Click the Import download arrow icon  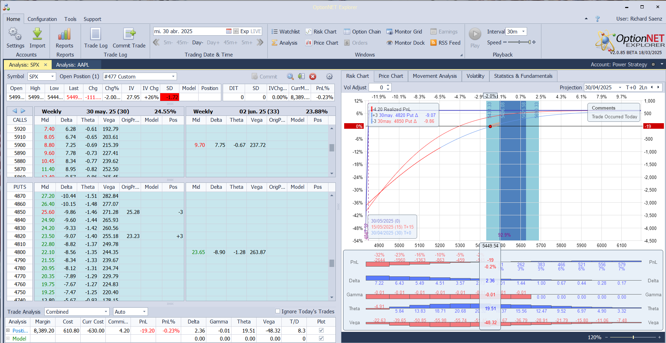coord(37,34)
